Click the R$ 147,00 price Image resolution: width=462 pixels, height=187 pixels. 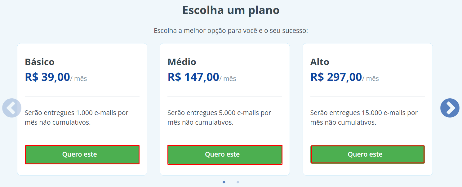[x=193, y=77]
